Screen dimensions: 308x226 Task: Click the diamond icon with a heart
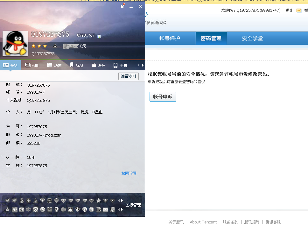click(x=112, y=201)
